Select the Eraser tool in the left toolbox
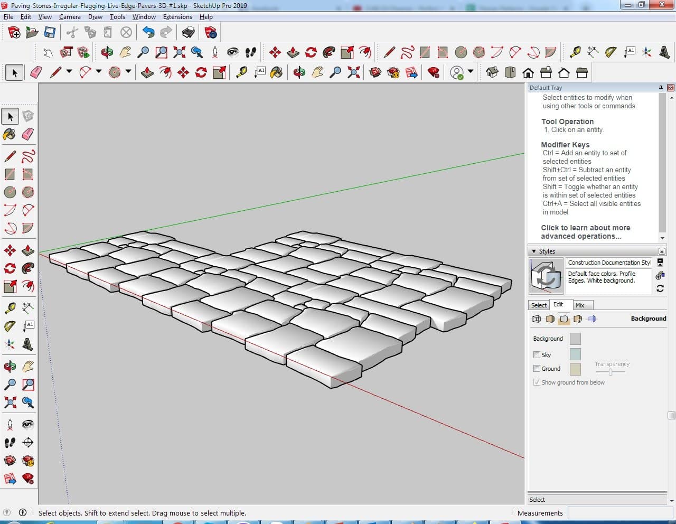Screen dimensions: 676x524 tap(28, 134)
